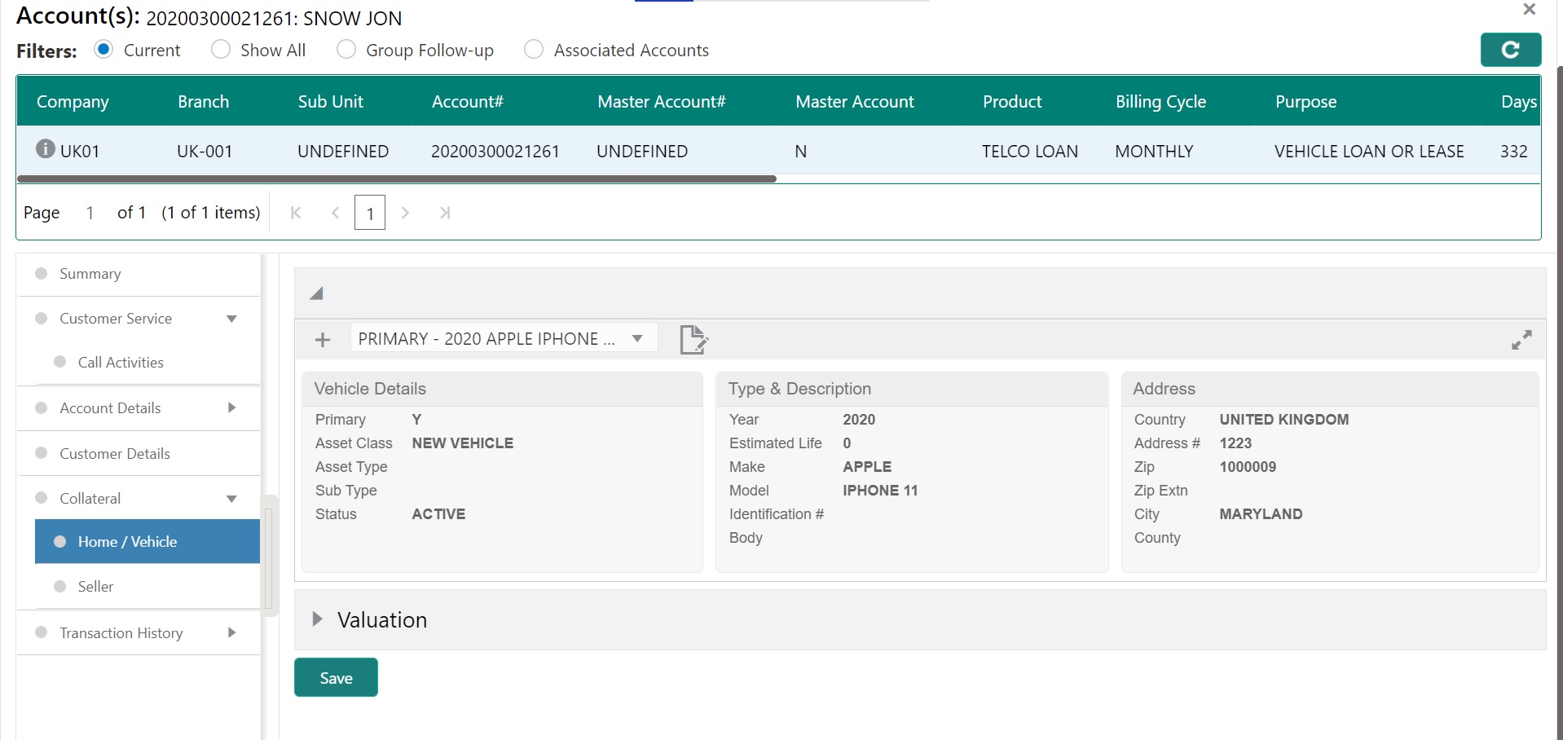Sort by Days column header
1563x740 pixels.
[x=1519, y=101]
